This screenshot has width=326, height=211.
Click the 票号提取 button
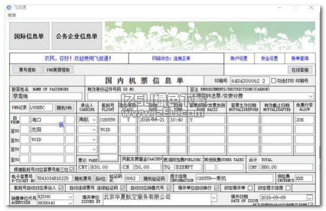coord(27,70)
